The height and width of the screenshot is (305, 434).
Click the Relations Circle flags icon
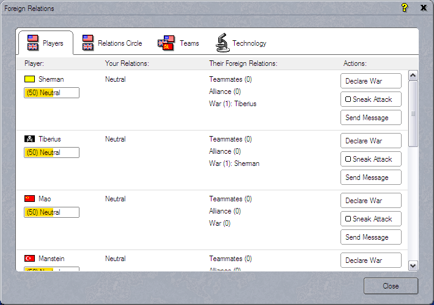click(88, 43)
